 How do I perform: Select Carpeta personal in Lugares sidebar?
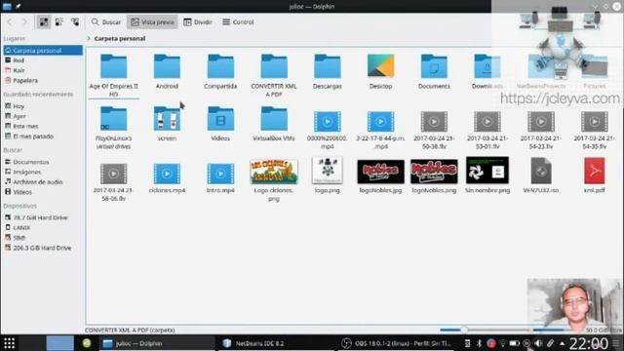(x=43, y=51)
